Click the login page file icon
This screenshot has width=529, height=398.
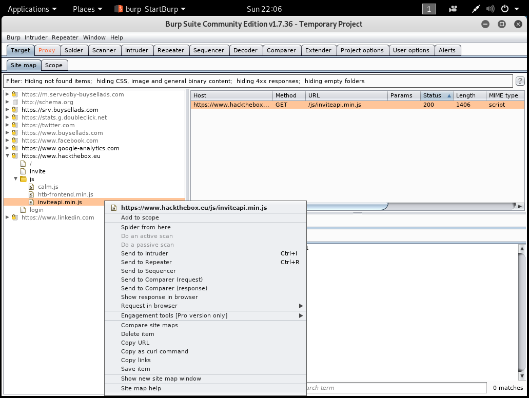tap(23, 210)
